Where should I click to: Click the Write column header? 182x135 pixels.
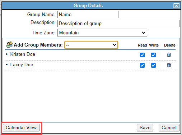pos(154,45)
